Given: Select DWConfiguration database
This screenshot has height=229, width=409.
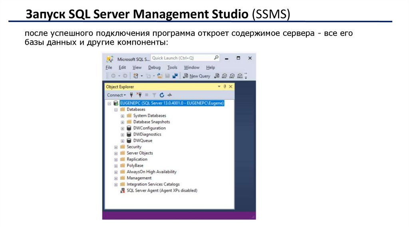Looking at the screenshot, I should coord(149,128).
